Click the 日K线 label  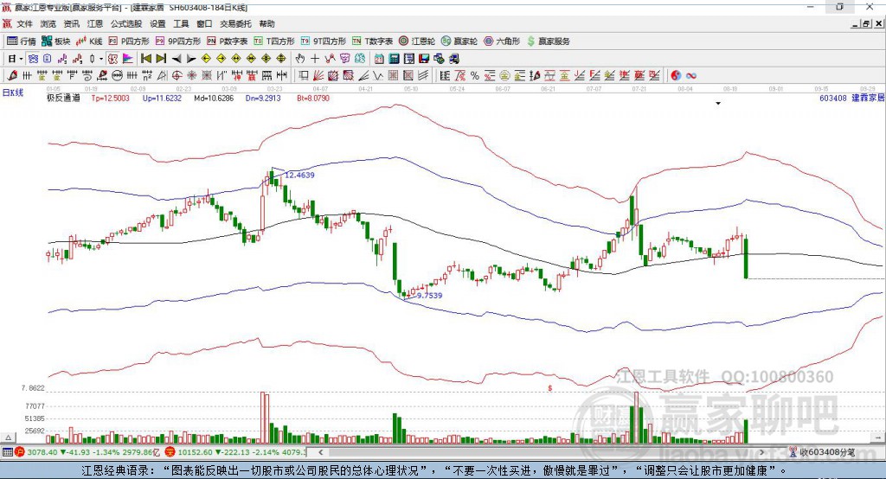point(13,93)
